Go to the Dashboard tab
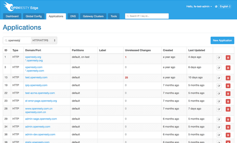237x143 pixels. (x=12, y=16)
